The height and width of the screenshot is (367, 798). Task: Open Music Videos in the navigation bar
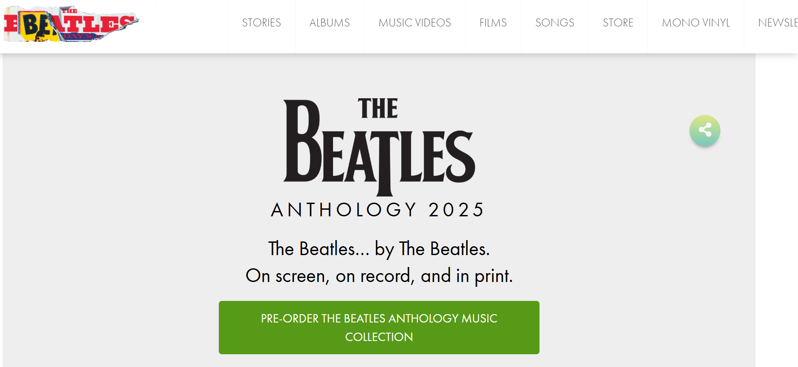pyautogui.click(x=415, y=23)
